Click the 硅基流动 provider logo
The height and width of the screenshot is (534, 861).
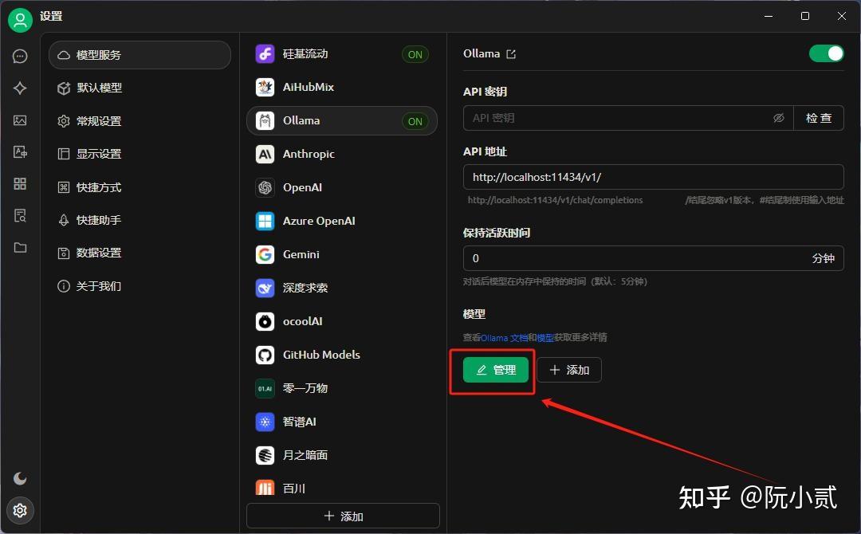coord(265,53)
